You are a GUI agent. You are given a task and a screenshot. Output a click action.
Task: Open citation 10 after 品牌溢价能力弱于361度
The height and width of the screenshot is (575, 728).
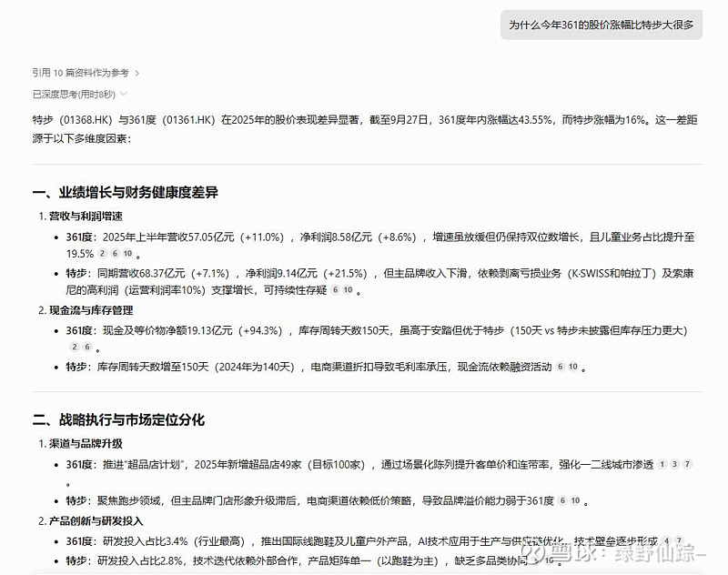tap(575, 500)
